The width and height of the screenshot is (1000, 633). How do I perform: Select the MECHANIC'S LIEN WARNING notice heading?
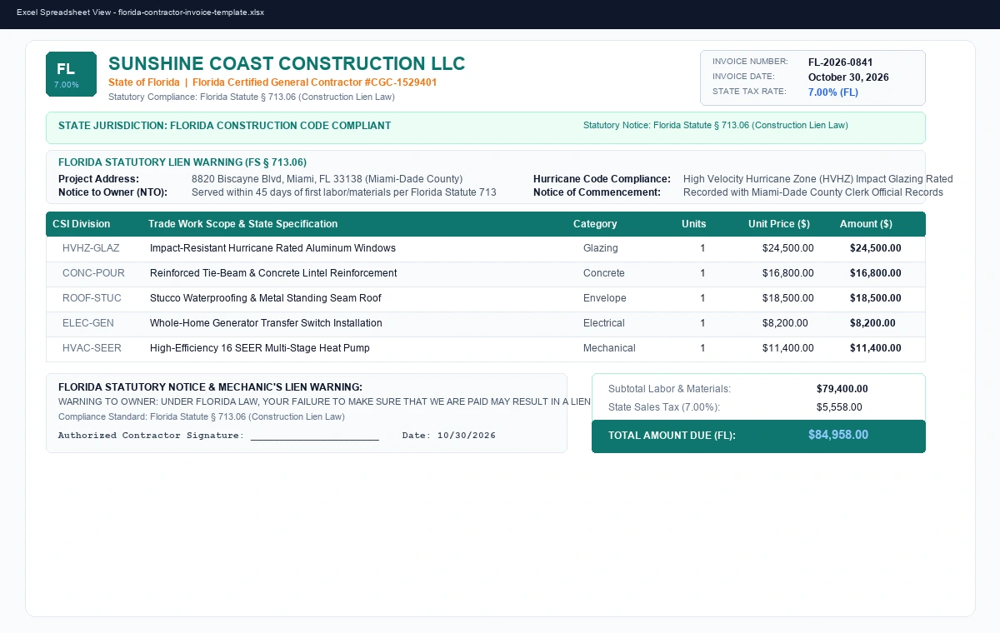pos(210,387)
